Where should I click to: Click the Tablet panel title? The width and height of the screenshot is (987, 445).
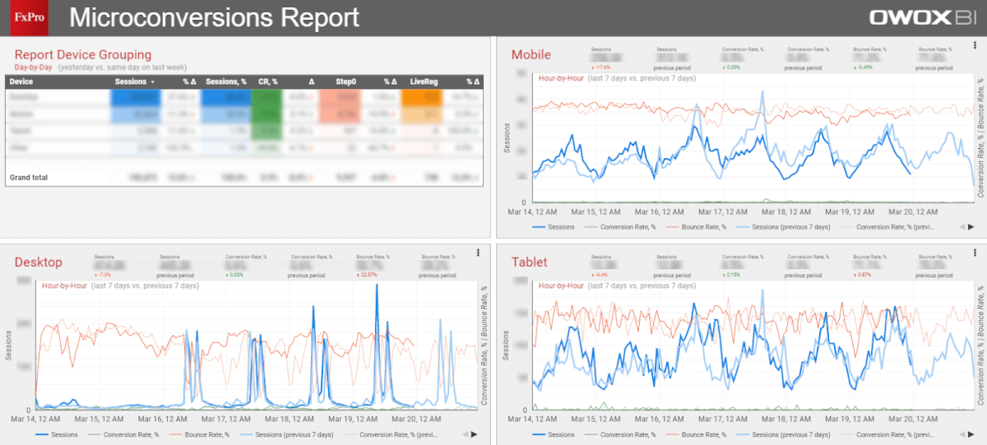coord(531,262)
